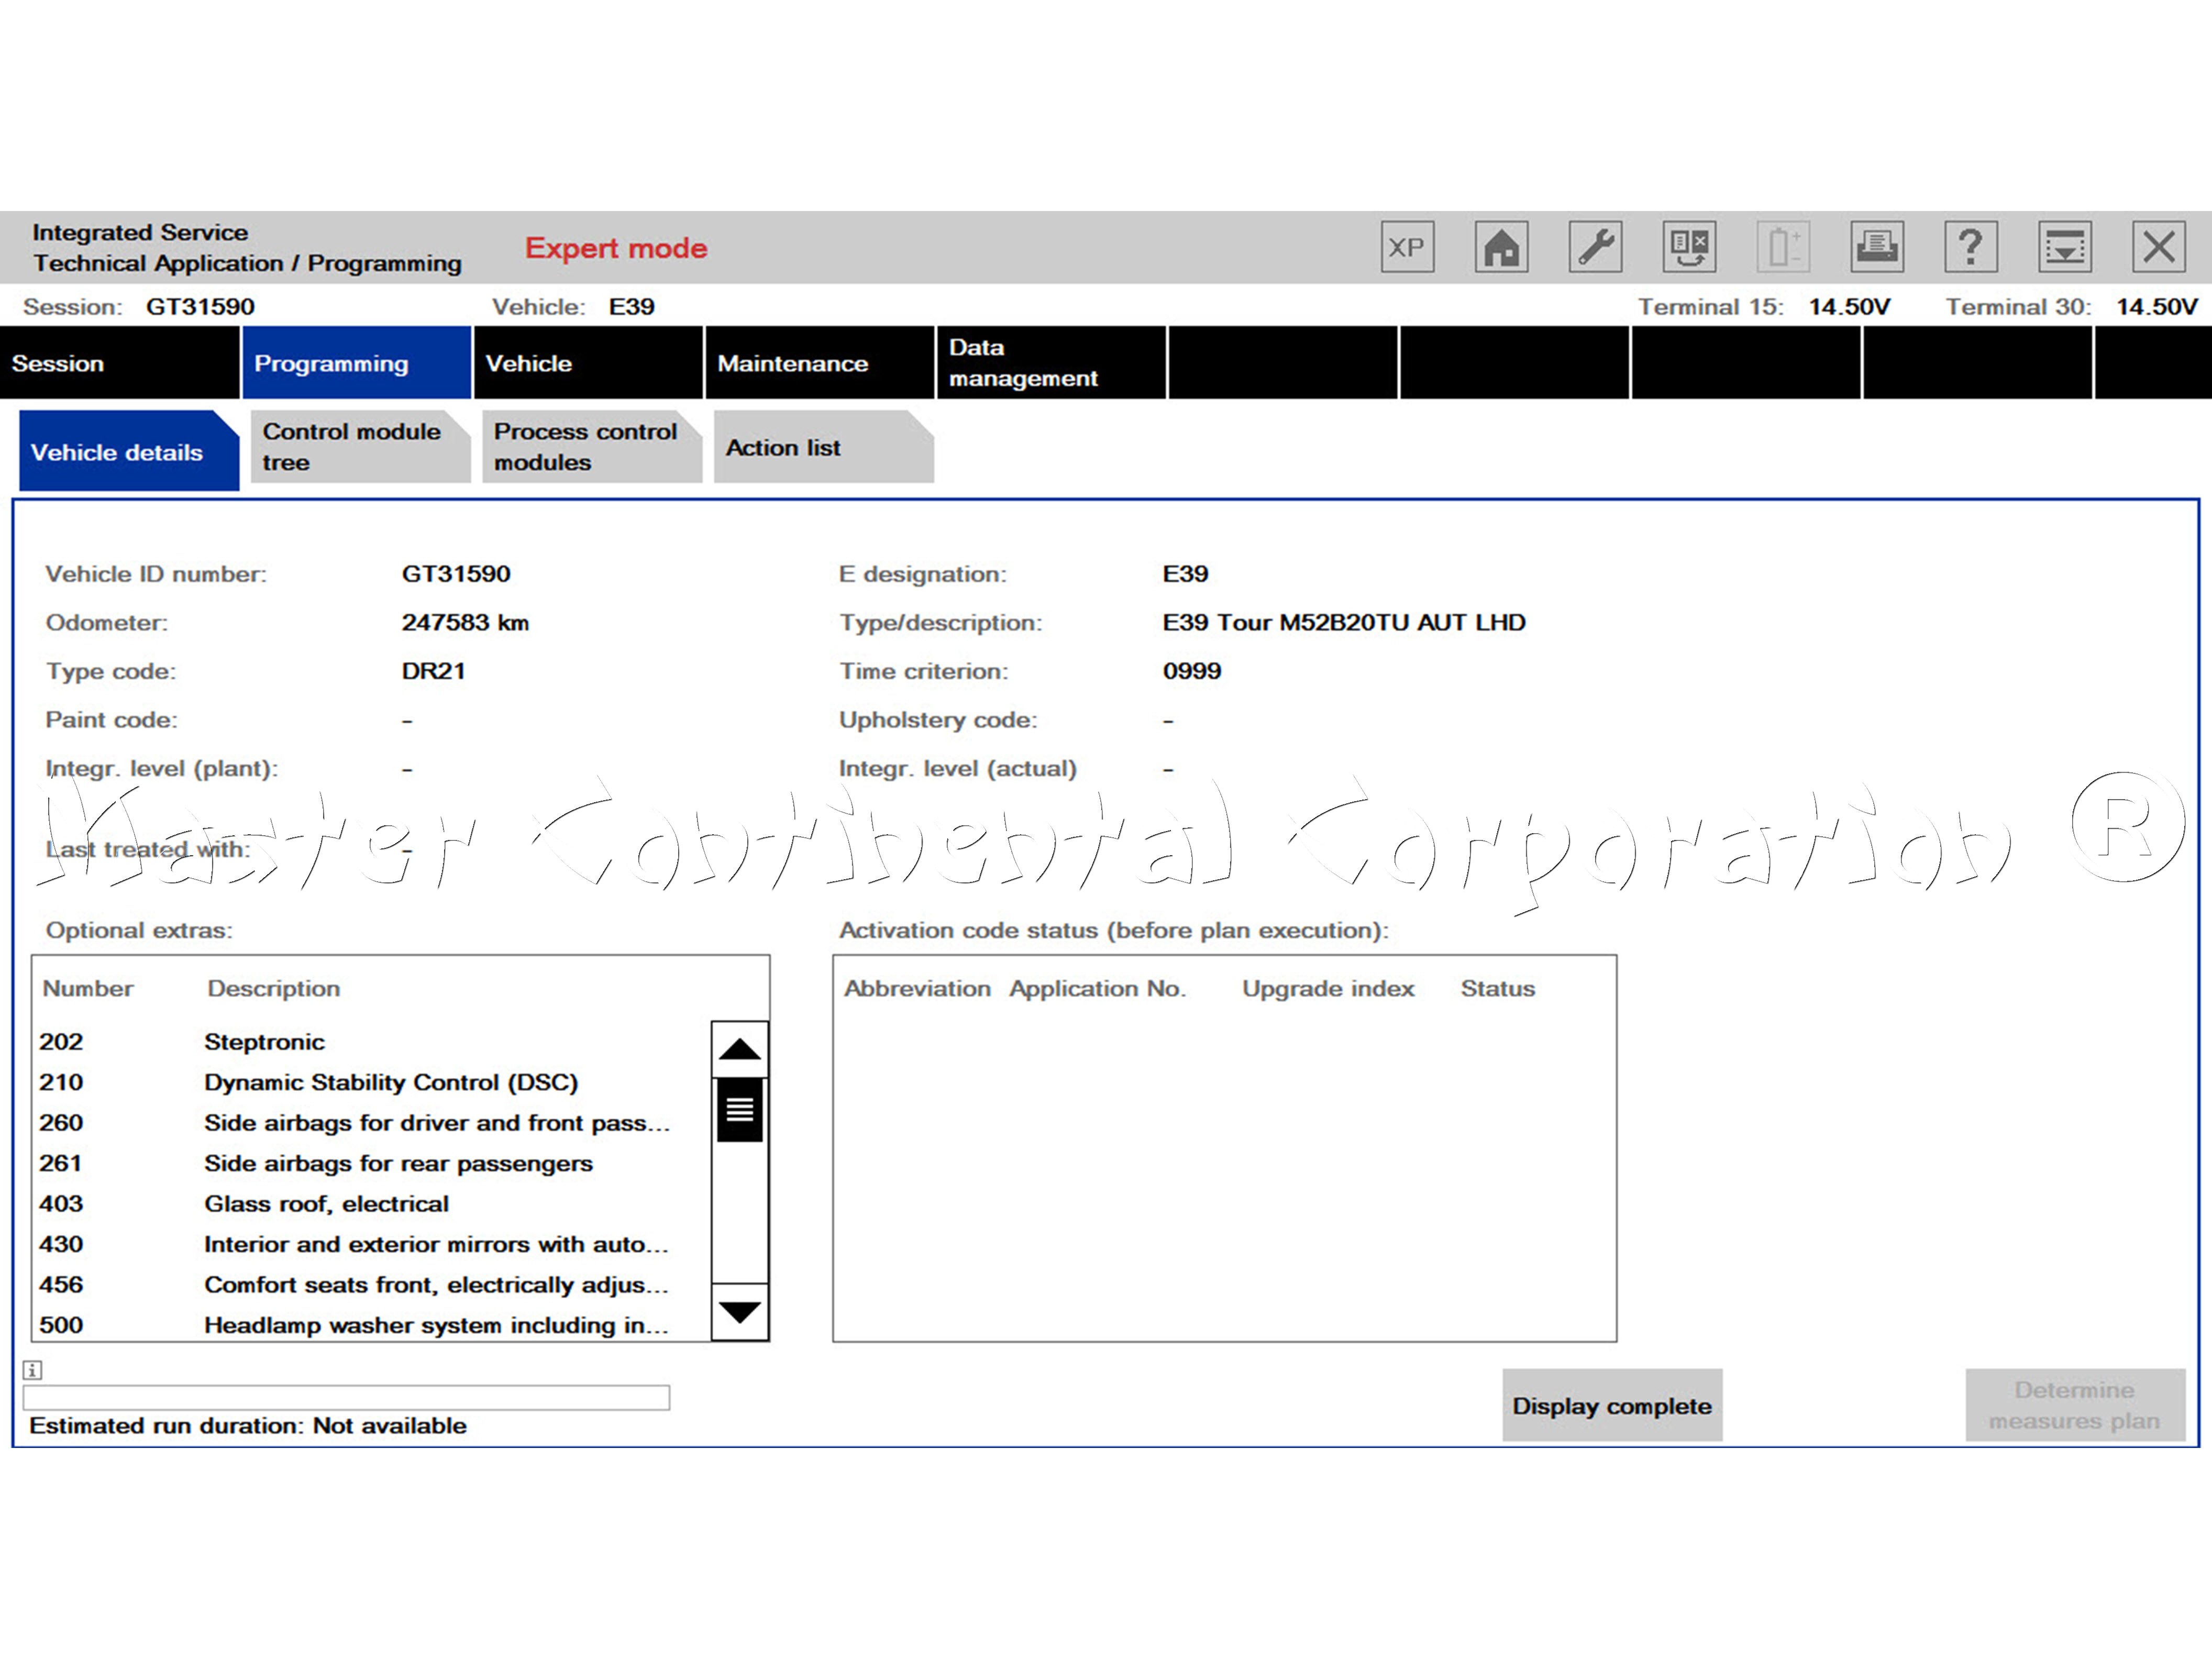This screenshot has width=2212, height=1659.
Task: Click the Optional extras scrollbar thumb
Action: point(740,1110)
